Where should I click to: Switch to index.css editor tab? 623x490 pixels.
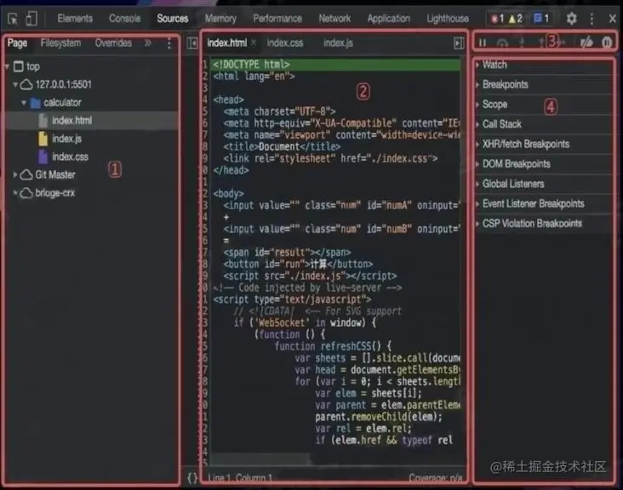click(285, 43)
